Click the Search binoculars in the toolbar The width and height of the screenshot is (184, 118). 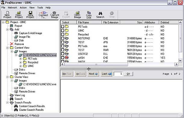tap(100, 15)
